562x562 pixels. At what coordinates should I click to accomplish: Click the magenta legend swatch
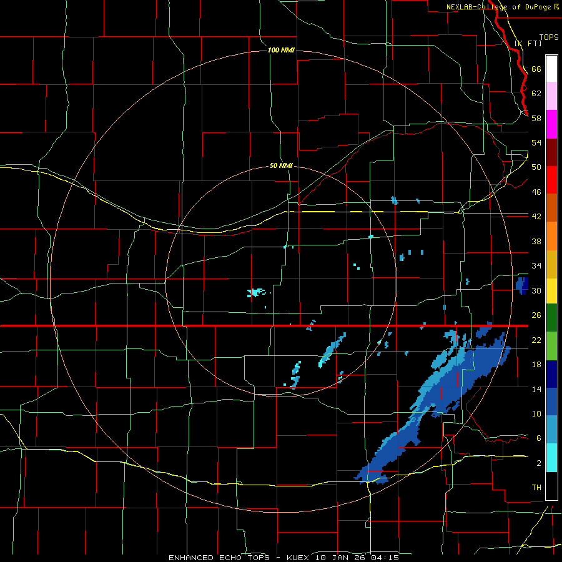tap(551, 124)
